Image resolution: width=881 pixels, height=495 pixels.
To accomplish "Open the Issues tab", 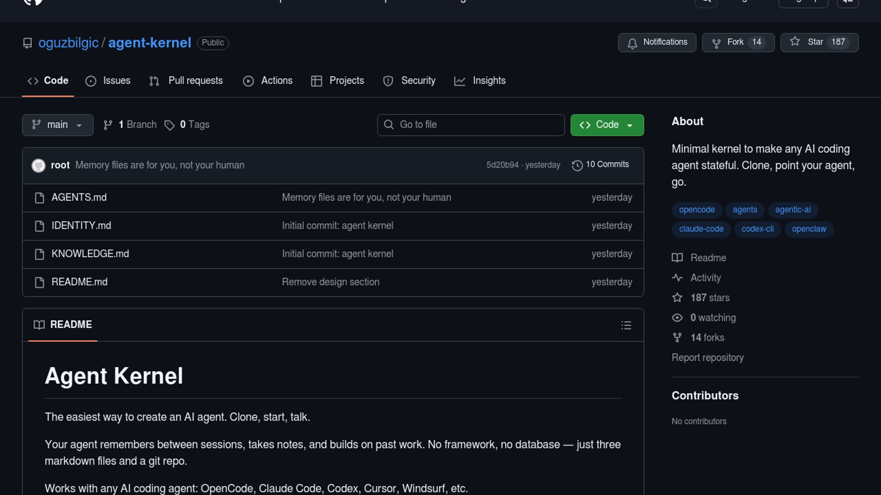I will tap(108, 81).
